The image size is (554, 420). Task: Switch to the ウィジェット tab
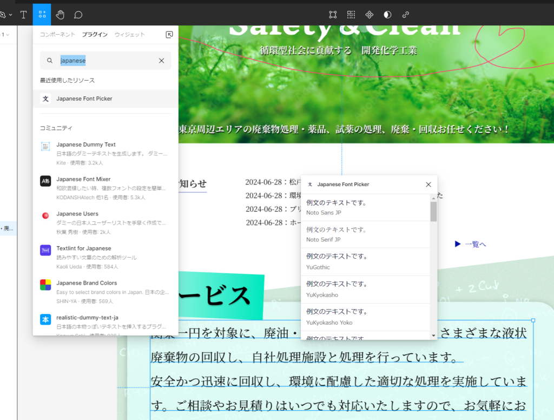pyautogui.click(x=130, y=34)
